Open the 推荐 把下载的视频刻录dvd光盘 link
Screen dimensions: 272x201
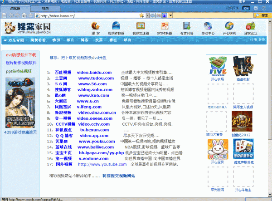click(x=78, y=58)
